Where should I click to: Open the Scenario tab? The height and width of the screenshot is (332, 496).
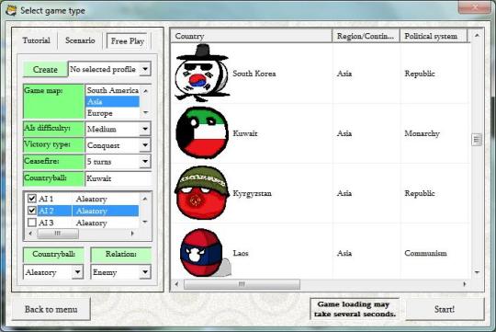click(x=80, y=40)
